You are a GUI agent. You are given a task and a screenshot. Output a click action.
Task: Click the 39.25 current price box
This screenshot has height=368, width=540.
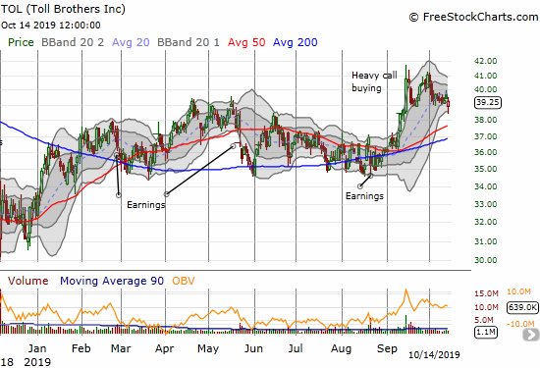(x=488, y=103)
